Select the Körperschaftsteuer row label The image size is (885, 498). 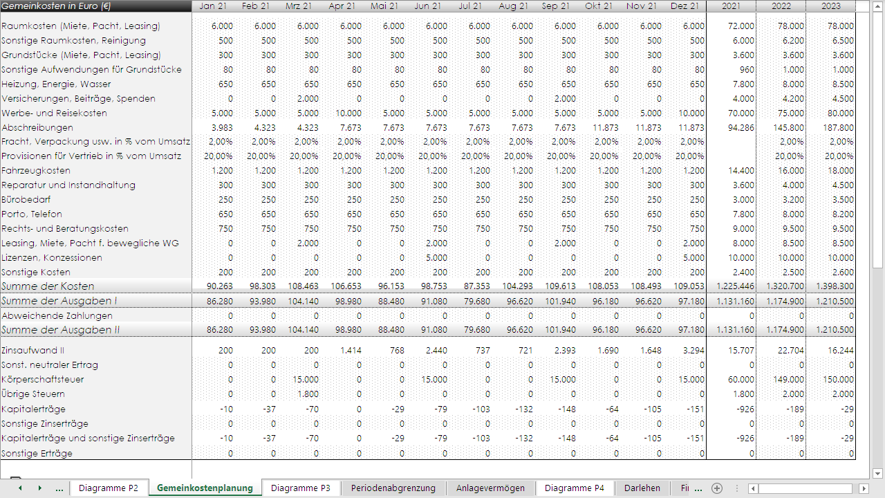(44, 379)
